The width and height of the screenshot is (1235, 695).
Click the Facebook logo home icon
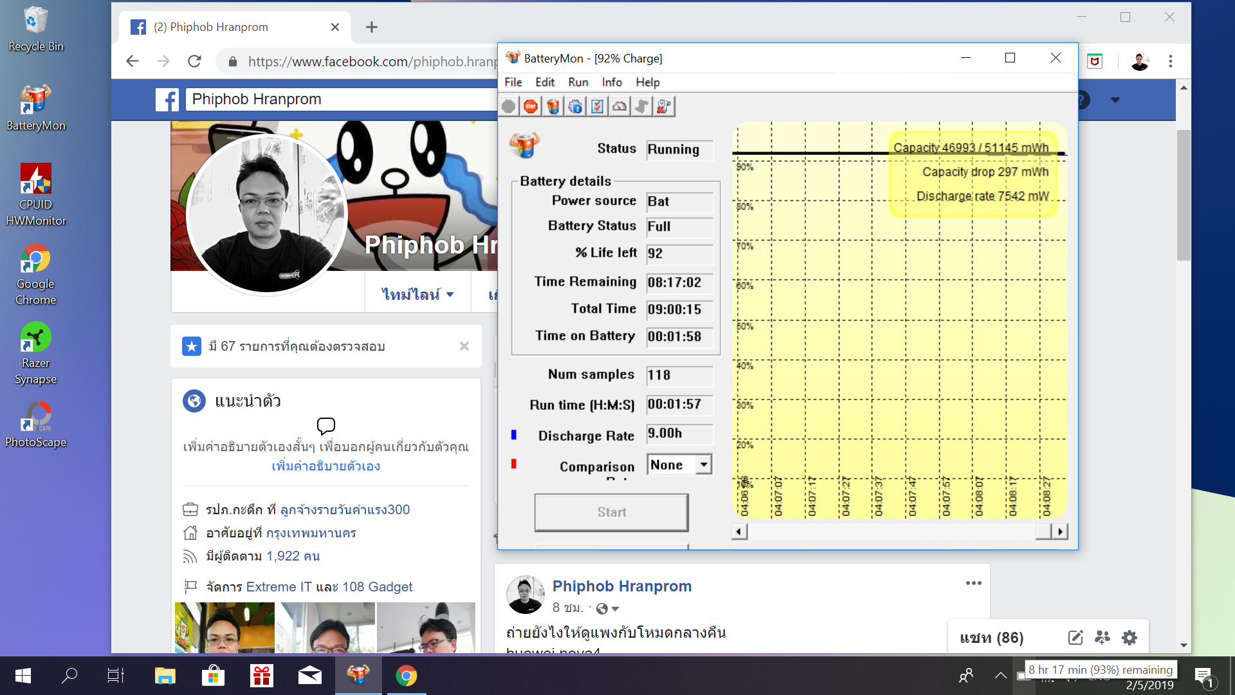tap(167, 100)
